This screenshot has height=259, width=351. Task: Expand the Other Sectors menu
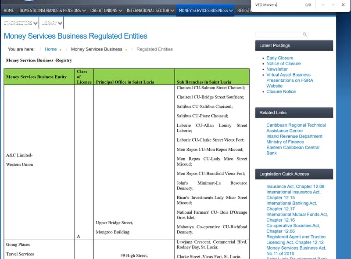coord(20,23)
